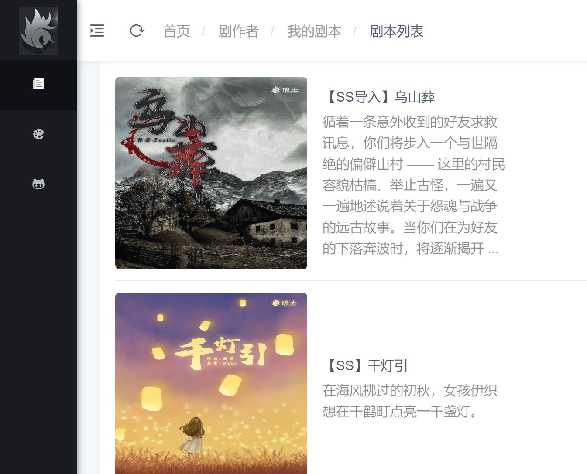Click the flame horse logo in sidebar

tap(38, 31)
